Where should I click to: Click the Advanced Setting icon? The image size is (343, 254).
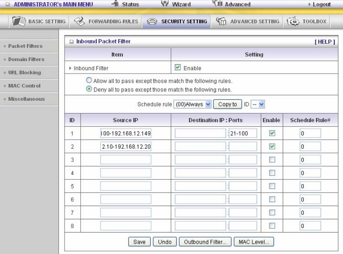[221, 21]
